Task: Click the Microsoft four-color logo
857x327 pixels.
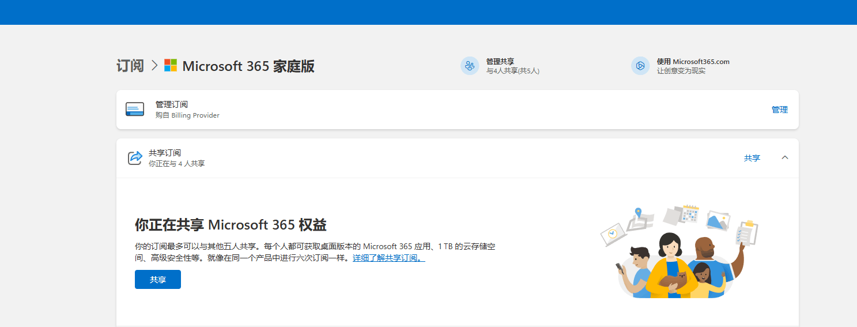Action: pyautogui.click(x=171, y=65)
